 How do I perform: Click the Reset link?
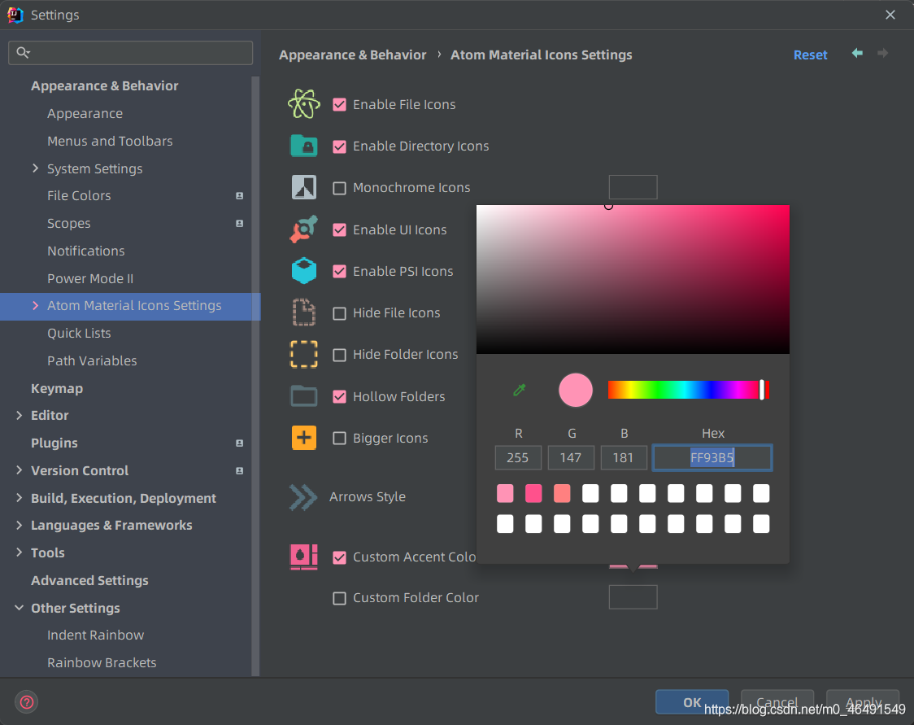pyautogui.click(x=810, y=55)
